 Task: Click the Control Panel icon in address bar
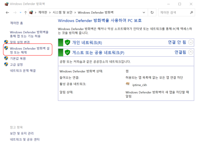[x=31, y=12]
